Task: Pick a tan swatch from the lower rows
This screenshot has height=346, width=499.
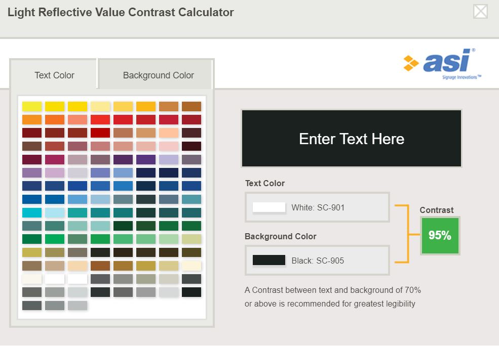Action: coord(55,264)
